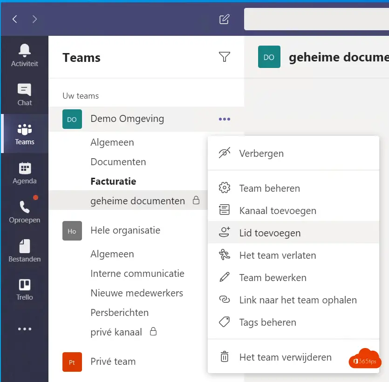Viewport: 389px width, 382px height.
Task: Open Algemeen under Hele organisatie
Action: pos(112,254)
